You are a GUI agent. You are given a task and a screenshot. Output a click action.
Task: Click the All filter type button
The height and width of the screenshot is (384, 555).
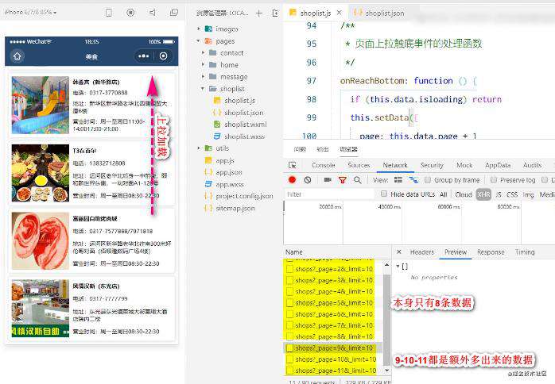coord(443,194)
